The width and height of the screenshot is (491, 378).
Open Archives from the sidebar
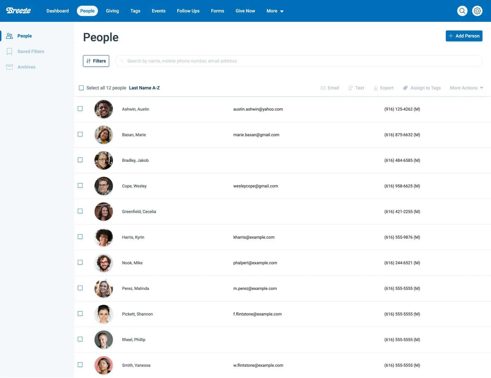coord(26,67)
